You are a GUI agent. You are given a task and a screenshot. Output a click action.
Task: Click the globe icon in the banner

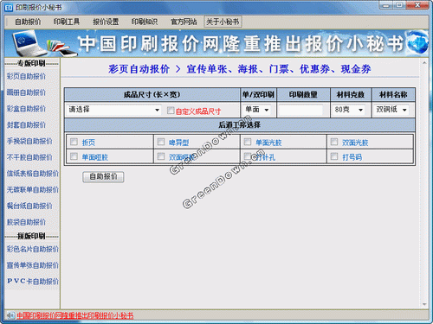pyautogui.click(x=417, y=43)
